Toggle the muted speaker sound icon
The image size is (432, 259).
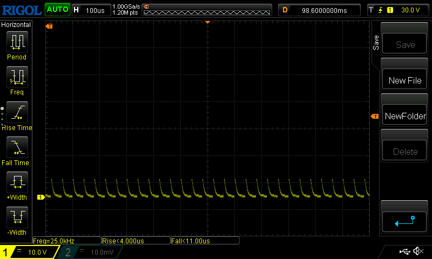coord(418,251)
